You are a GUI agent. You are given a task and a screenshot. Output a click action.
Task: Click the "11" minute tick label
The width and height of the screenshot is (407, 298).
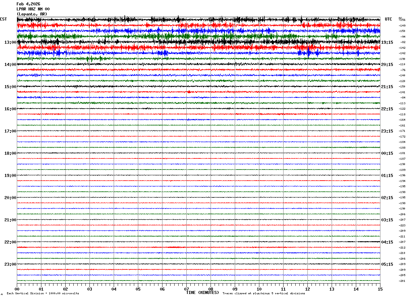(283, 289)
